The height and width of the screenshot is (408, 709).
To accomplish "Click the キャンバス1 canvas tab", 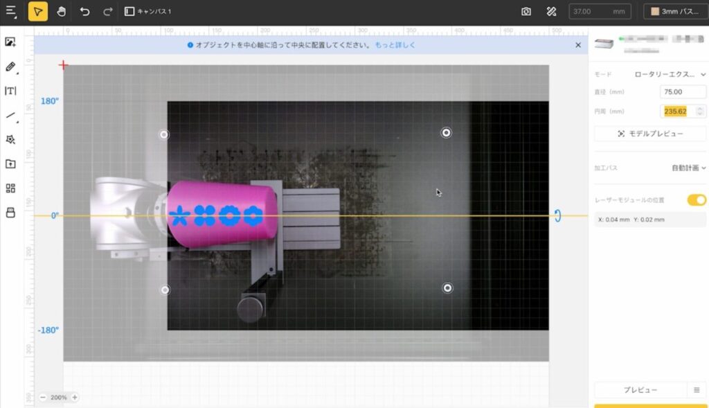I will pyautogui.click(x=148, y=12).
